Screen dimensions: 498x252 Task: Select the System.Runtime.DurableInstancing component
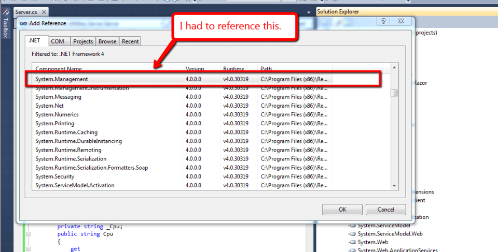(78, 141)
